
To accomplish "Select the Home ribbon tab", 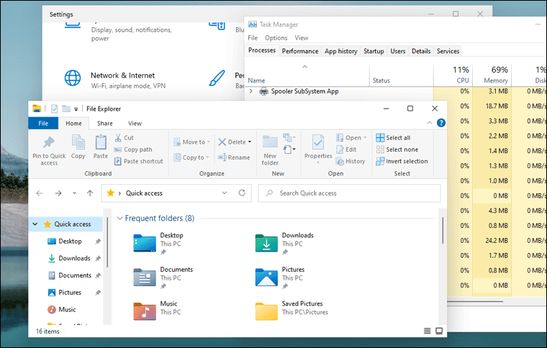I will point(73,124).
